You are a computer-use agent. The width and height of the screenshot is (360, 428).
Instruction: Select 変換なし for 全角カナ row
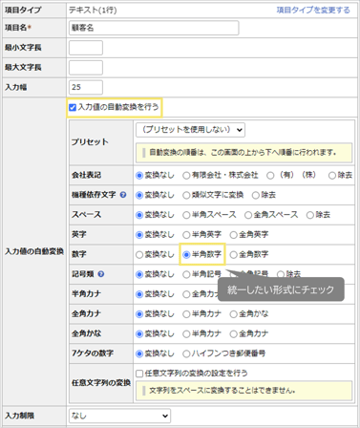(139, 314)
